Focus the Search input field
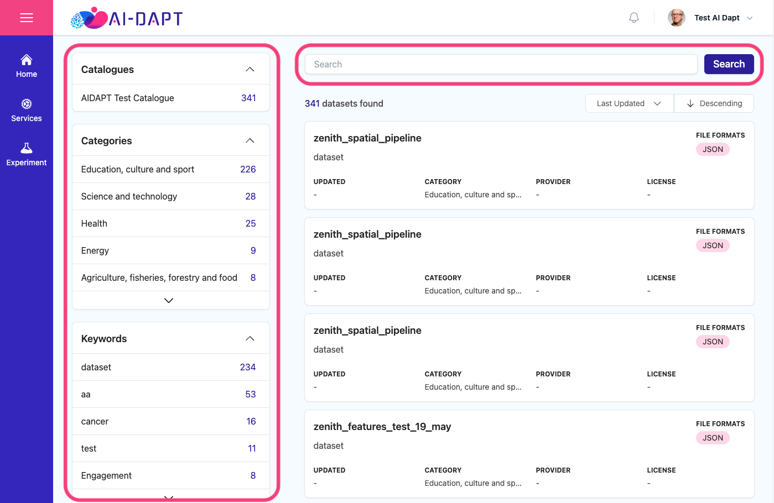 pyautogui.click(x=501, y=64)
